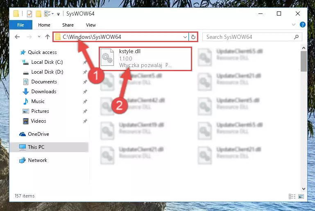Screen dimensions: 315x211
Task: Click the New Folder icon in the title bar
Action: click(x=39, y=14)
